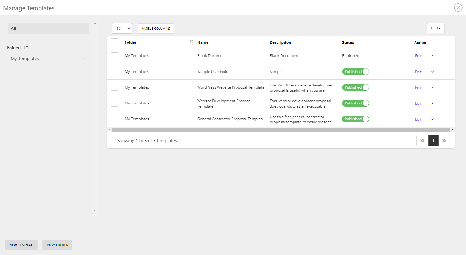This screenshot has width=466, height=255.
Task: Expand the My Templates folder chevron
Action: click(x=85, y=58)
